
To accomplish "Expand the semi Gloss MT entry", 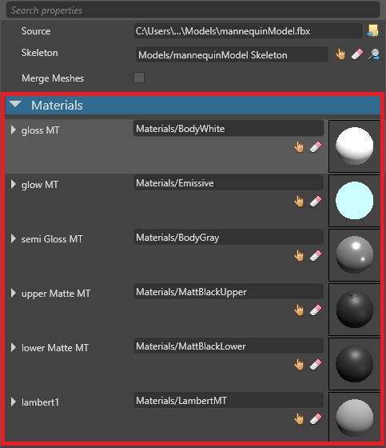I will click(x=13, y=238).
